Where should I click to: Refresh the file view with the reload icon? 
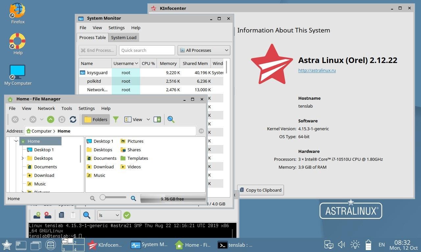click(73, 119)
